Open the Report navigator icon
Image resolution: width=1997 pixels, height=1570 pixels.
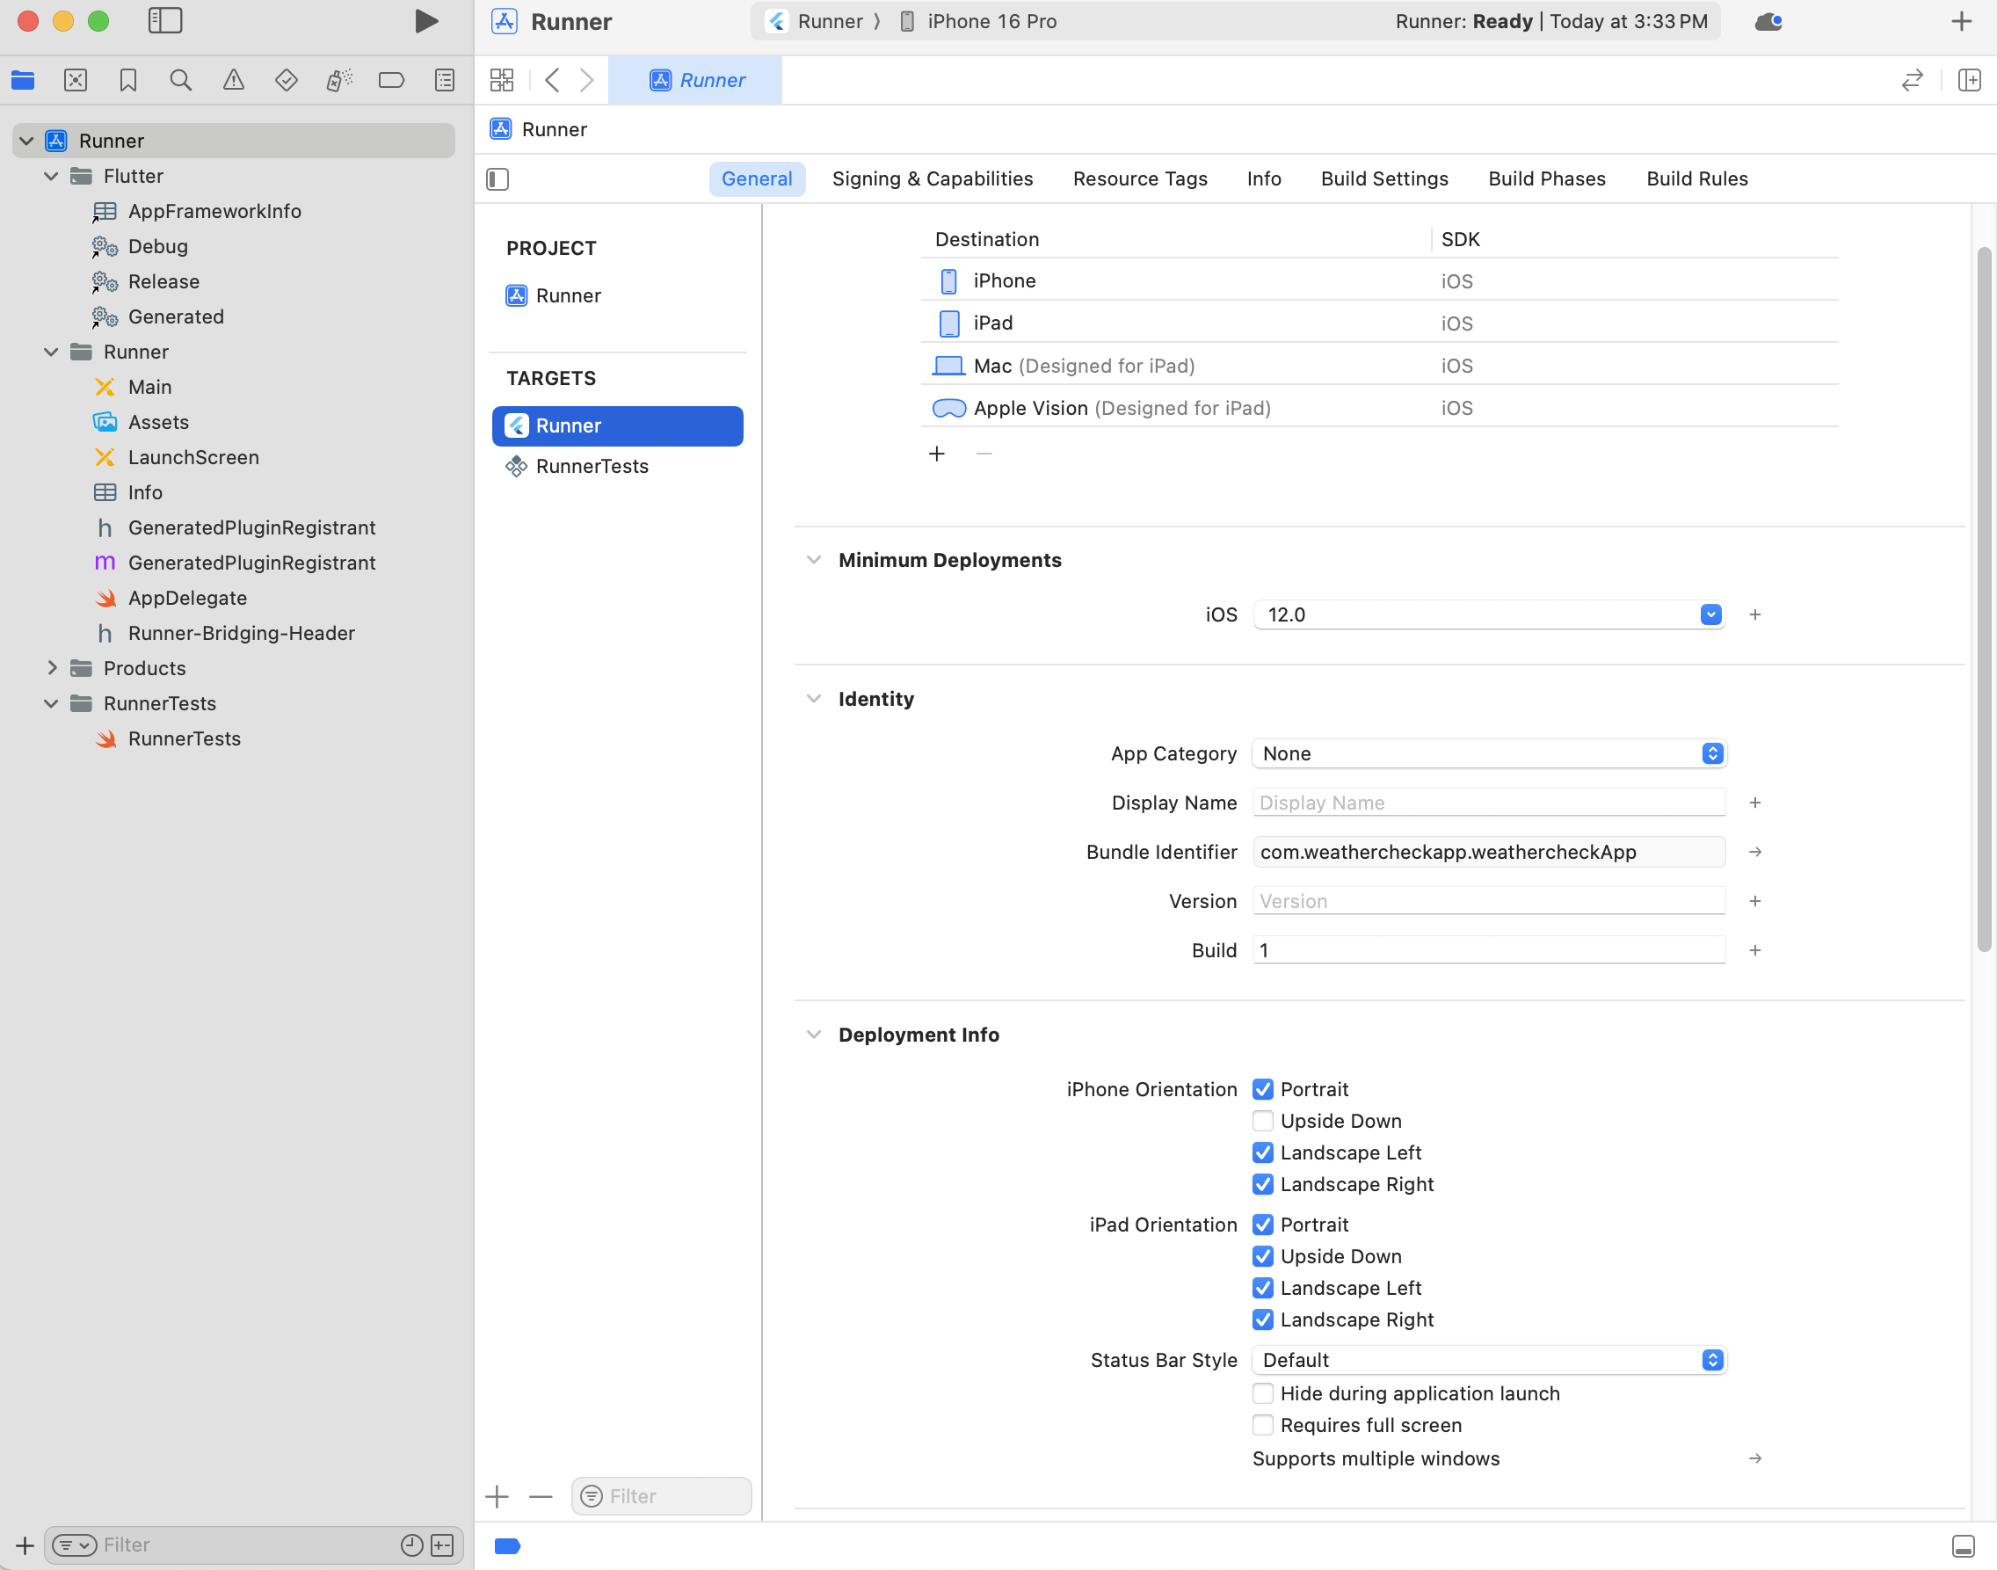coord(445,80)
